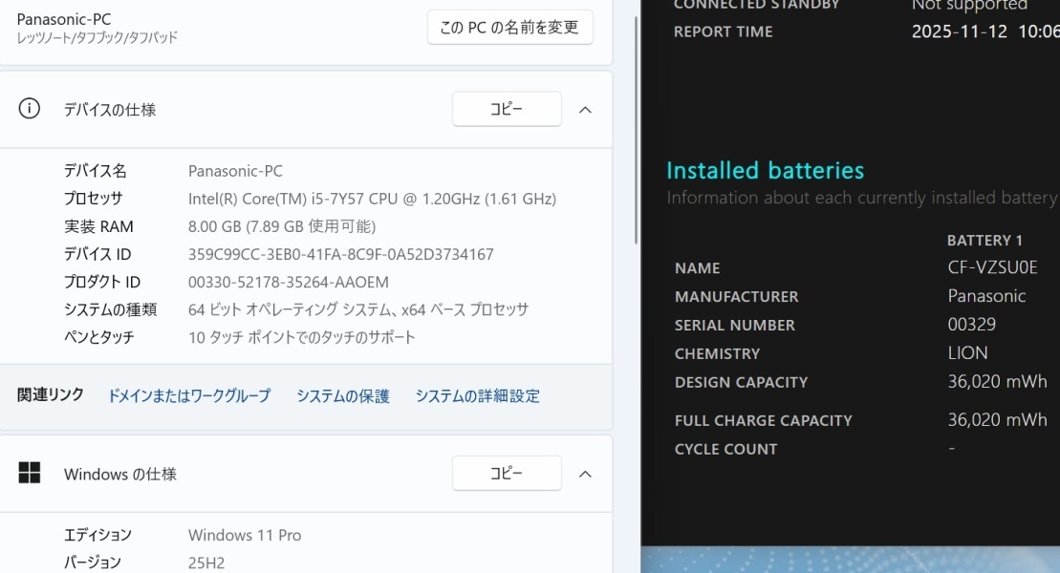Select the edition value Windows 11 Pro

coord(245,535)
